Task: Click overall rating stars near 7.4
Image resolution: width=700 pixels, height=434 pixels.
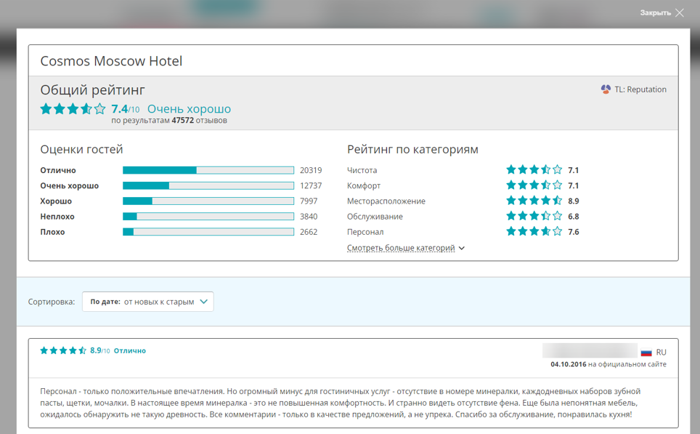Action: coord(73,108)
